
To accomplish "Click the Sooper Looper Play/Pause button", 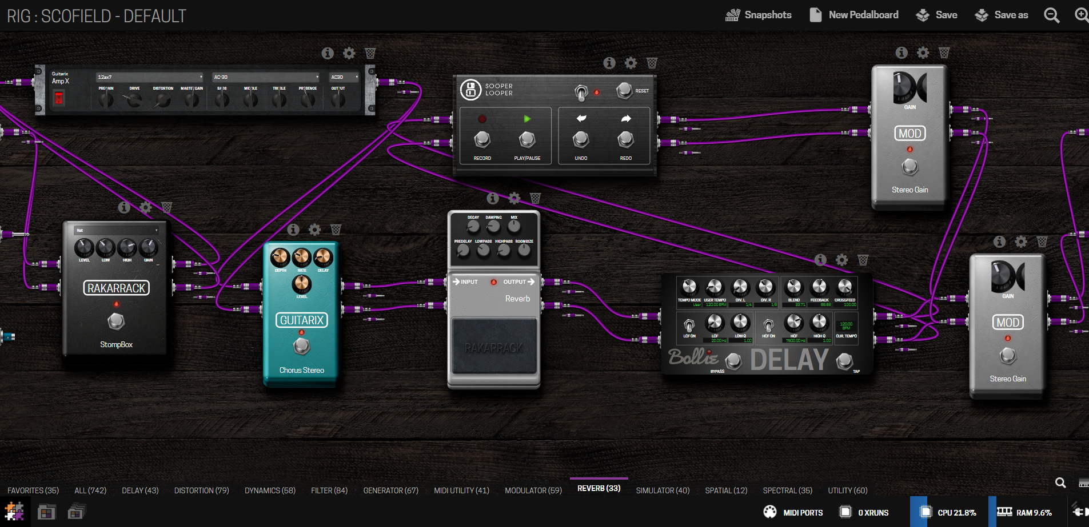I will [x=527, y=139].
